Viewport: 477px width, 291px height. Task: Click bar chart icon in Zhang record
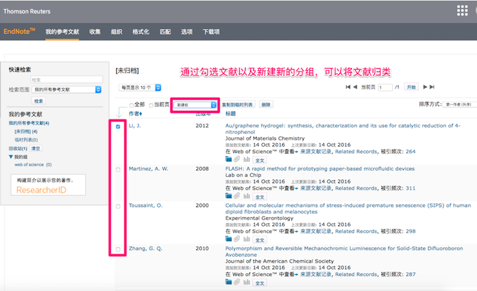tap(247, 282)
